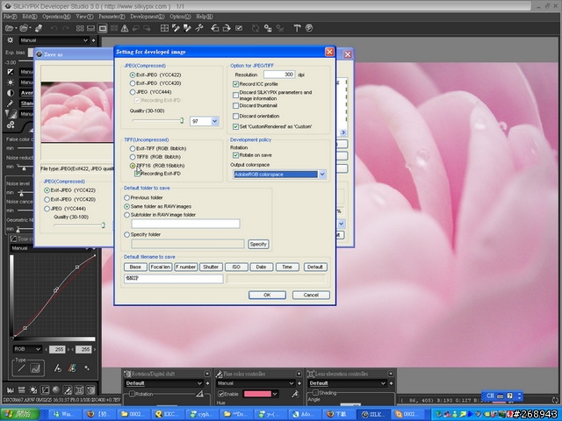Image resolution: width=562 pixels, height=421 pixels.
Task: Open the Development menu
Action: click(x=148, y=17)
